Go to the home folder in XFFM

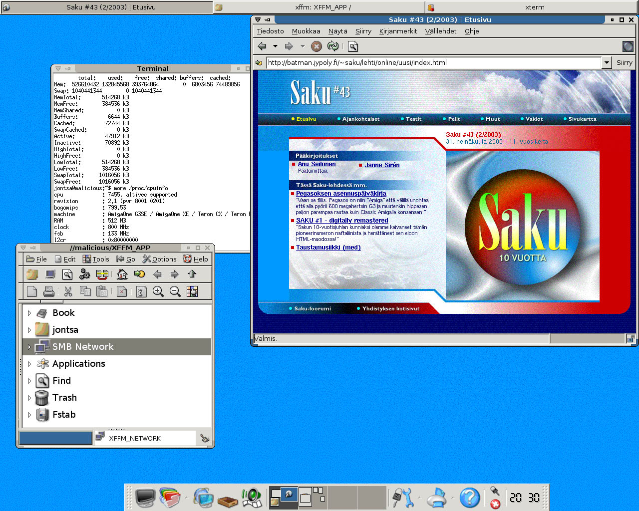[122, 274]
